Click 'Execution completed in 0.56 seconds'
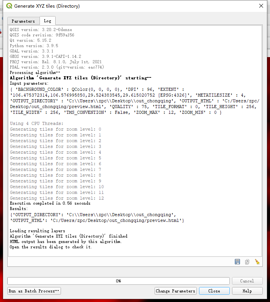 50,203
